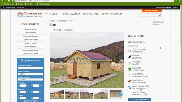The width and height of the screenshot is (182, 102).
Task: Open Двухэтажные дома menu link
Action: pos(30,54)
